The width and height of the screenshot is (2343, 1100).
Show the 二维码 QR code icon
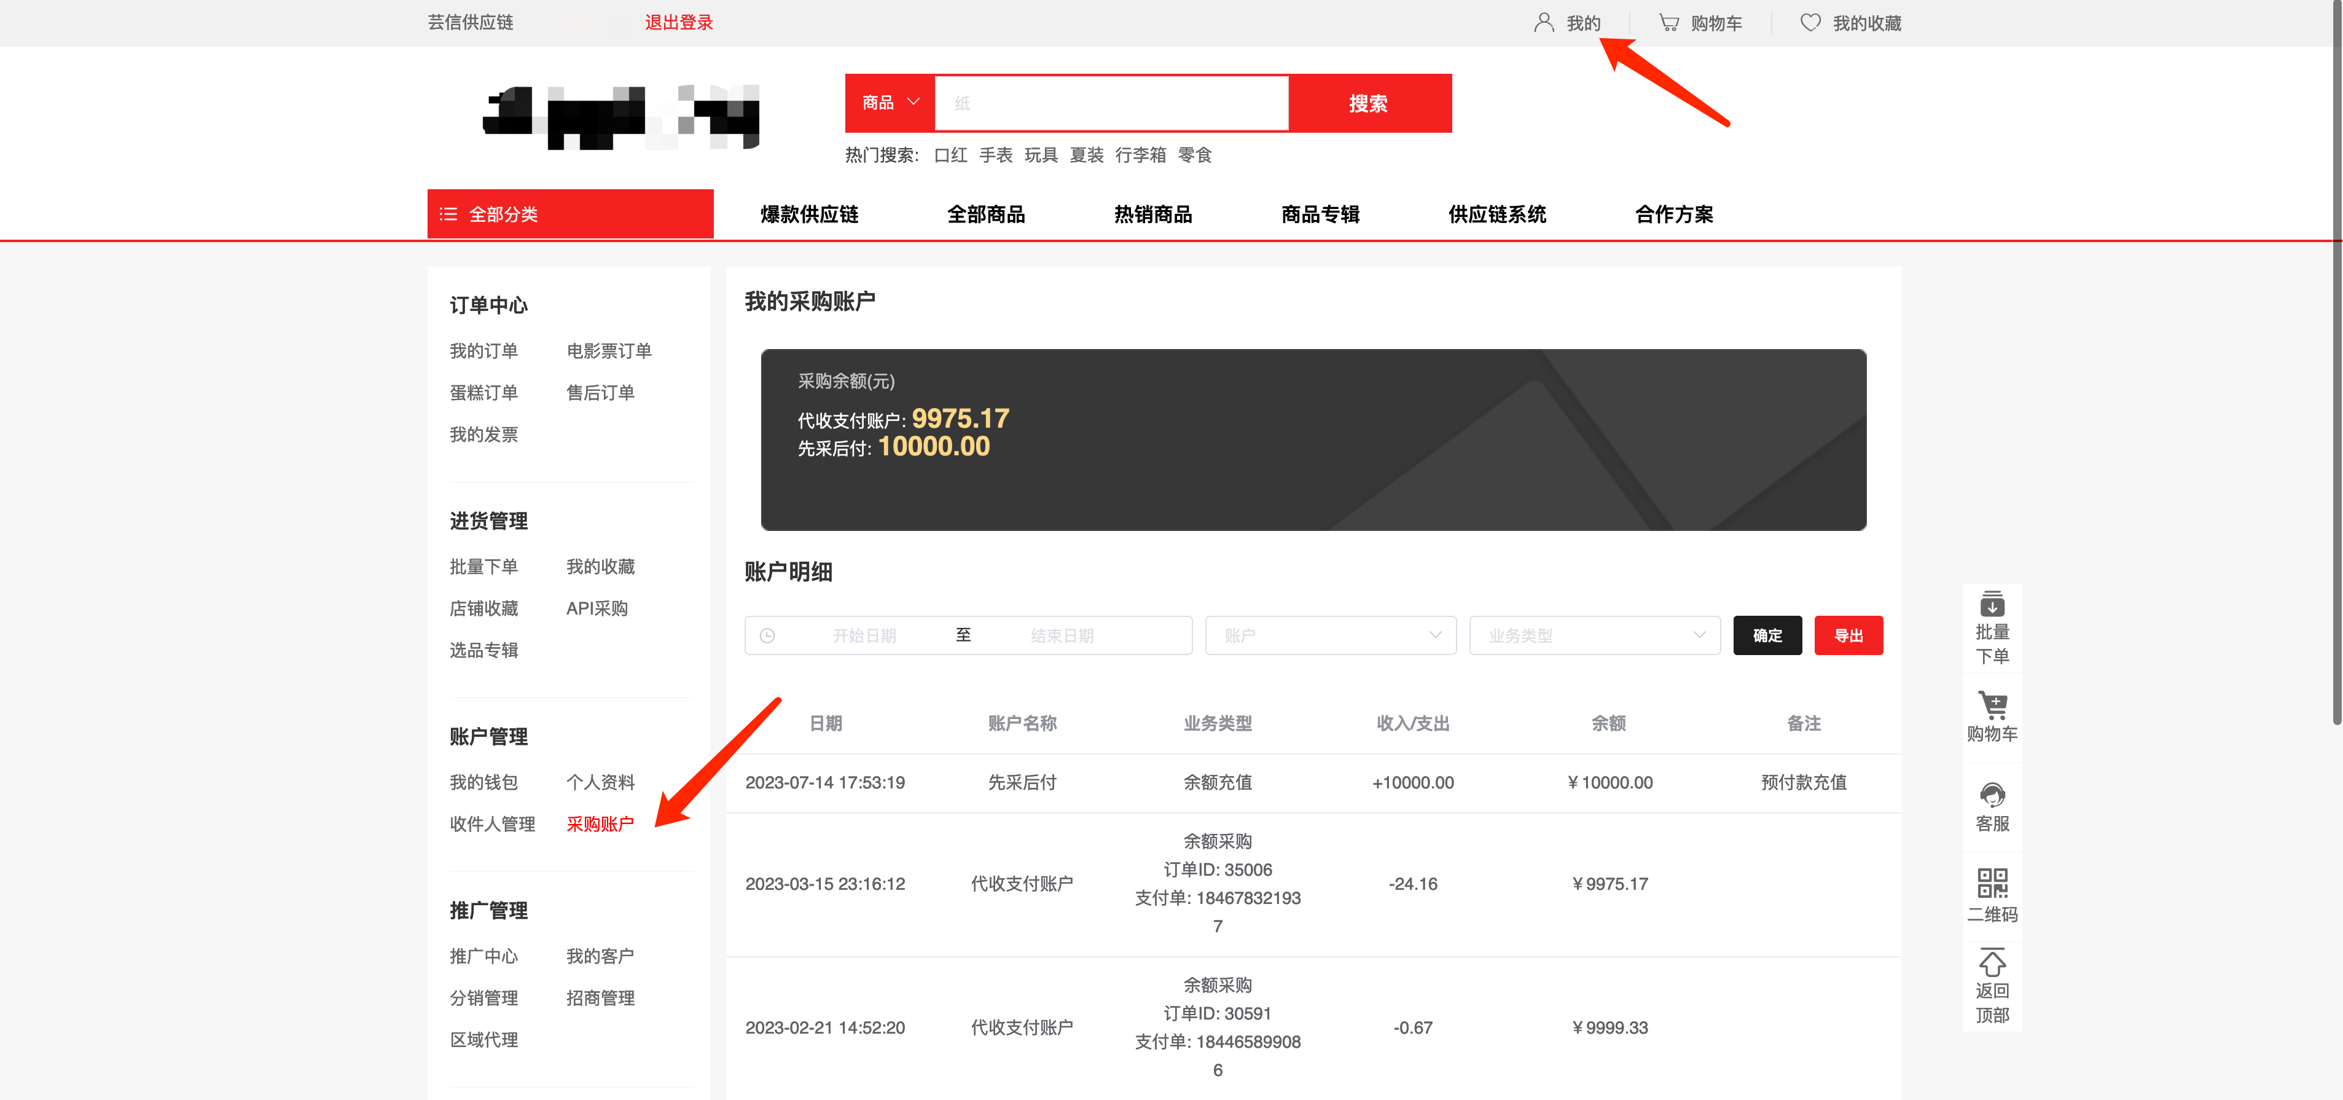pyautogui.click(x=1992, y=882)
